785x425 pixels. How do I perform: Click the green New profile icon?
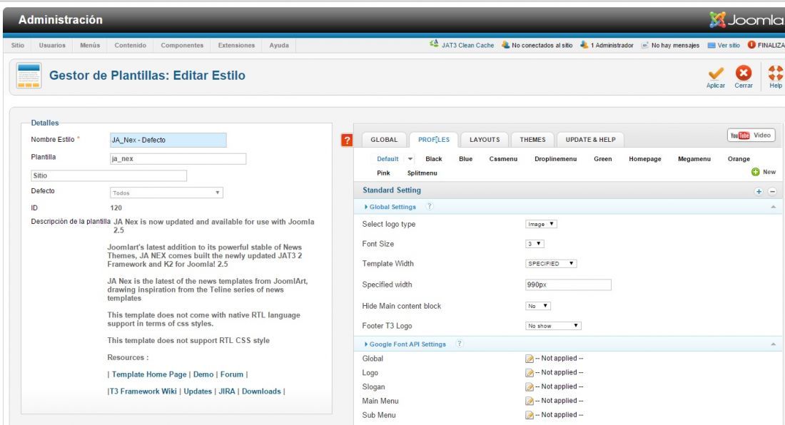[x=756, y=172]
